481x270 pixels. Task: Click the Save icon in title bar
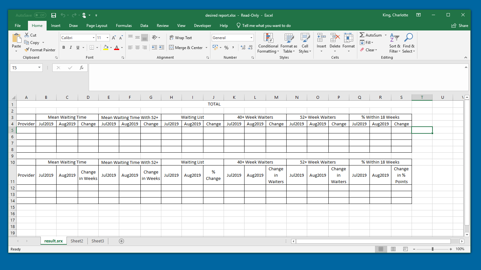tap(54, 15)
